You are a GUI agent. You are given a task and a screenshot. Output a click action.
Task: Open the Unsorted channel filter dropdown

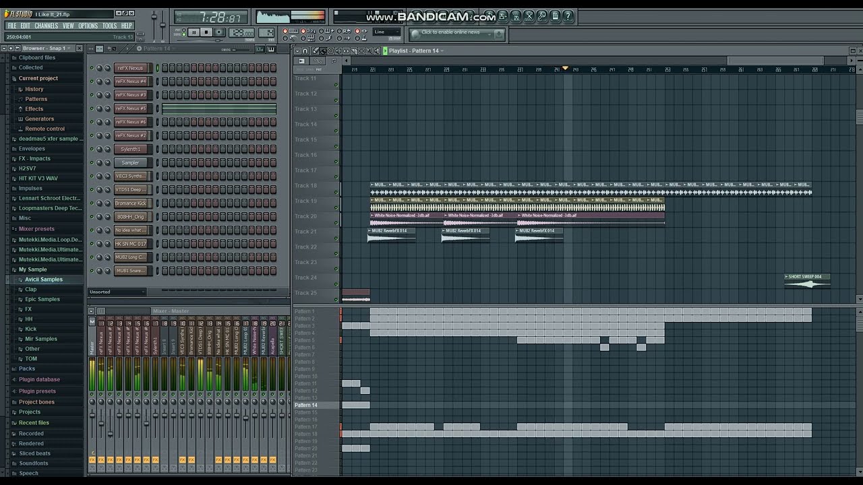click(x=117, y=292)
